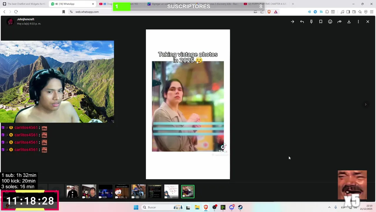Open Brave Leo AI sparkle icon
Viewport: 376px width, 212px height.
[x=360, y=12]
